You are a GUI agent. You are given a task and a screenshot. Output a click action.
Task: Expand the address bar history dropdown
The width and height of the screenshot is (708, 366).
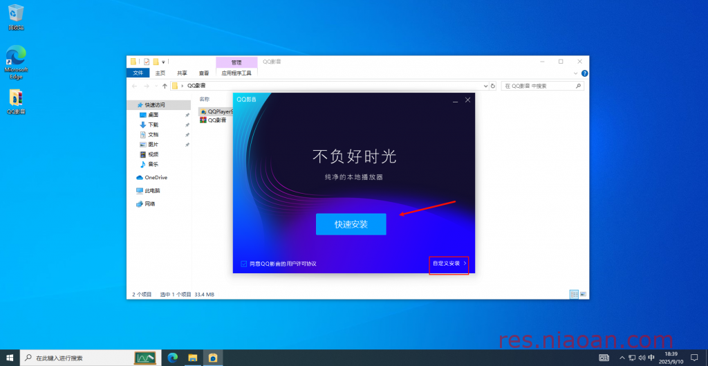486,86
